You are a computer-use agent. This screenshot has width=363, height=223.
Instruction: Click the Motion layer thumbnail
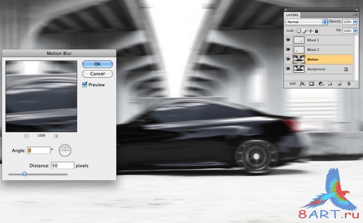(299, 59)
